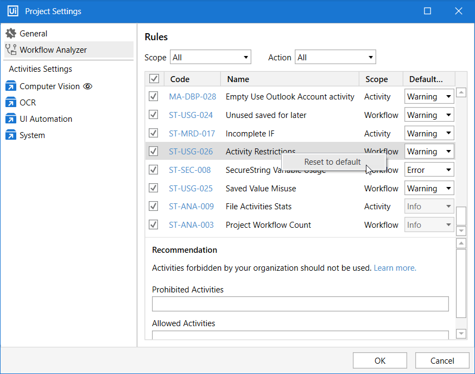Click the rules list scrollbar thumb
The width and height of the screenshot is (475, 374).
click(x=461, y=216)
